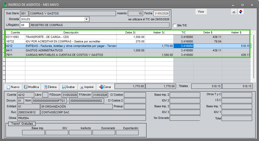The image size is (259, 141).
Task: Click the Fecha field 31/05/2026
Action: (161, 13)
